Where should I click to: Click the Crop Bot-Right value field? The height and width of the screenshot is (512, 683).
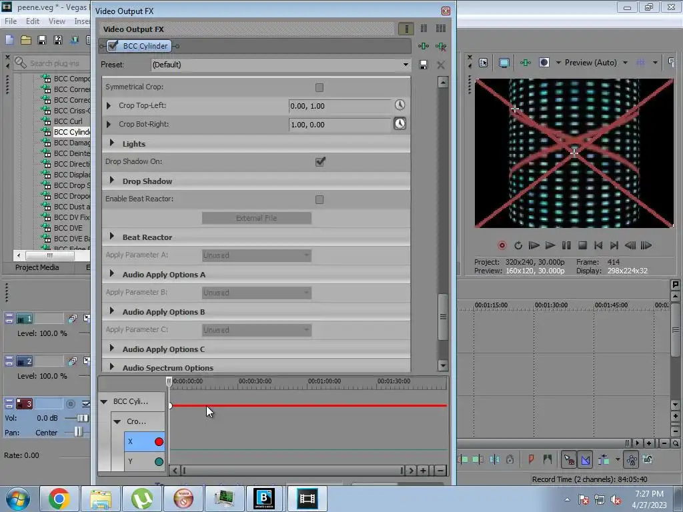(341, 125)
